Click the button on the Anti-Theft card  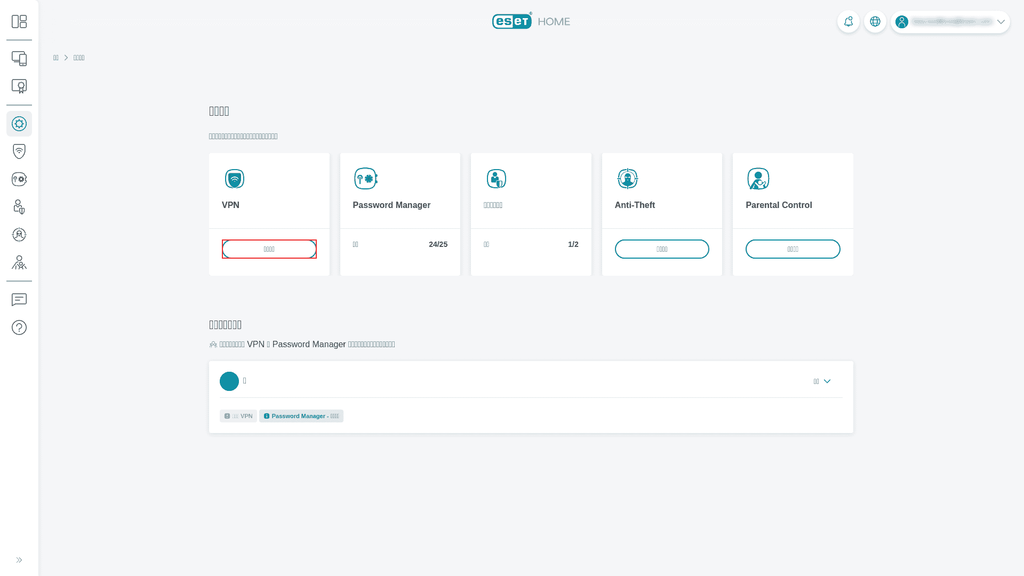(x=662, y=249)
